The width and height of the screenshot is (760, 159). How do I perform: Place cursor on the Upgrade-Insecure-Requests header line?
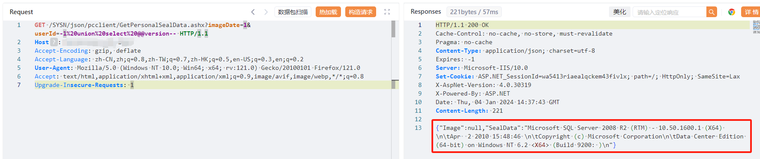pyautogui.click(x=84, y=85)
